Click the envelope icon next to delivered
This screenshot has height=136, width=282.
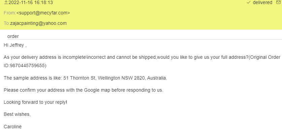tap(278, 2)
